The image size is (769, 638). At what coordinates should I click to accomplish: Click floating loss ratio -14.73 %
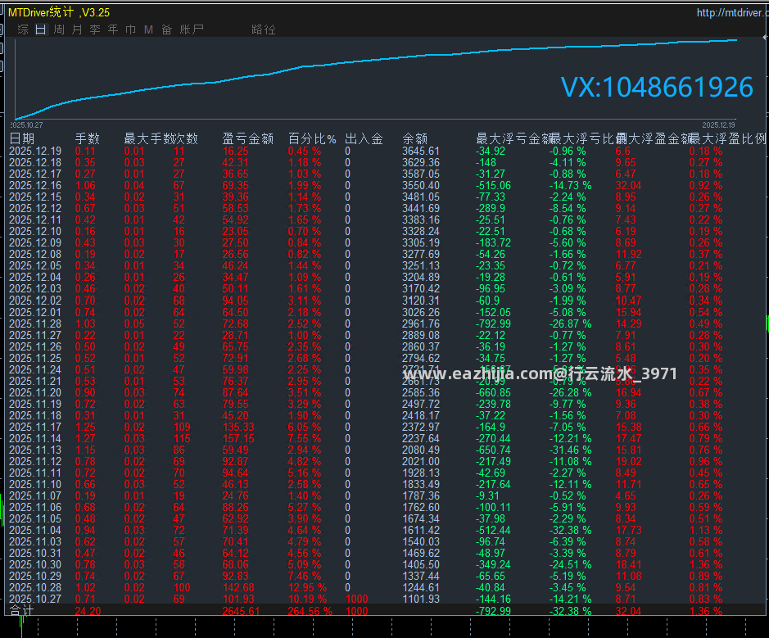pyautogui.click(x=570, y=185)
